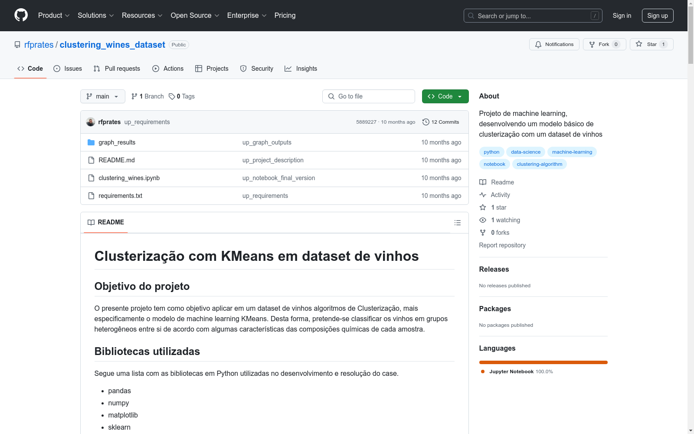Expand the Enterprise menu
Screen dimensions: 694x434
[247, 15]
